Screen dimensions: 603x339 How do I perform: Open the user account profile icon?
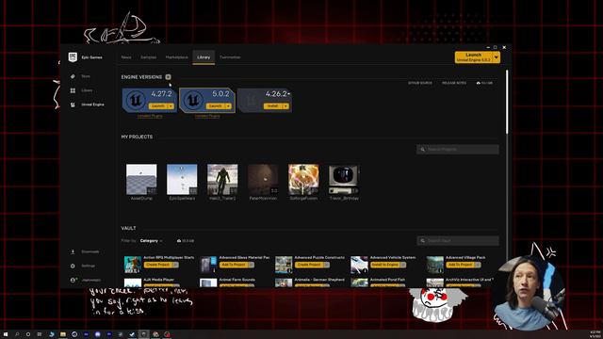[x=73, y=281]
